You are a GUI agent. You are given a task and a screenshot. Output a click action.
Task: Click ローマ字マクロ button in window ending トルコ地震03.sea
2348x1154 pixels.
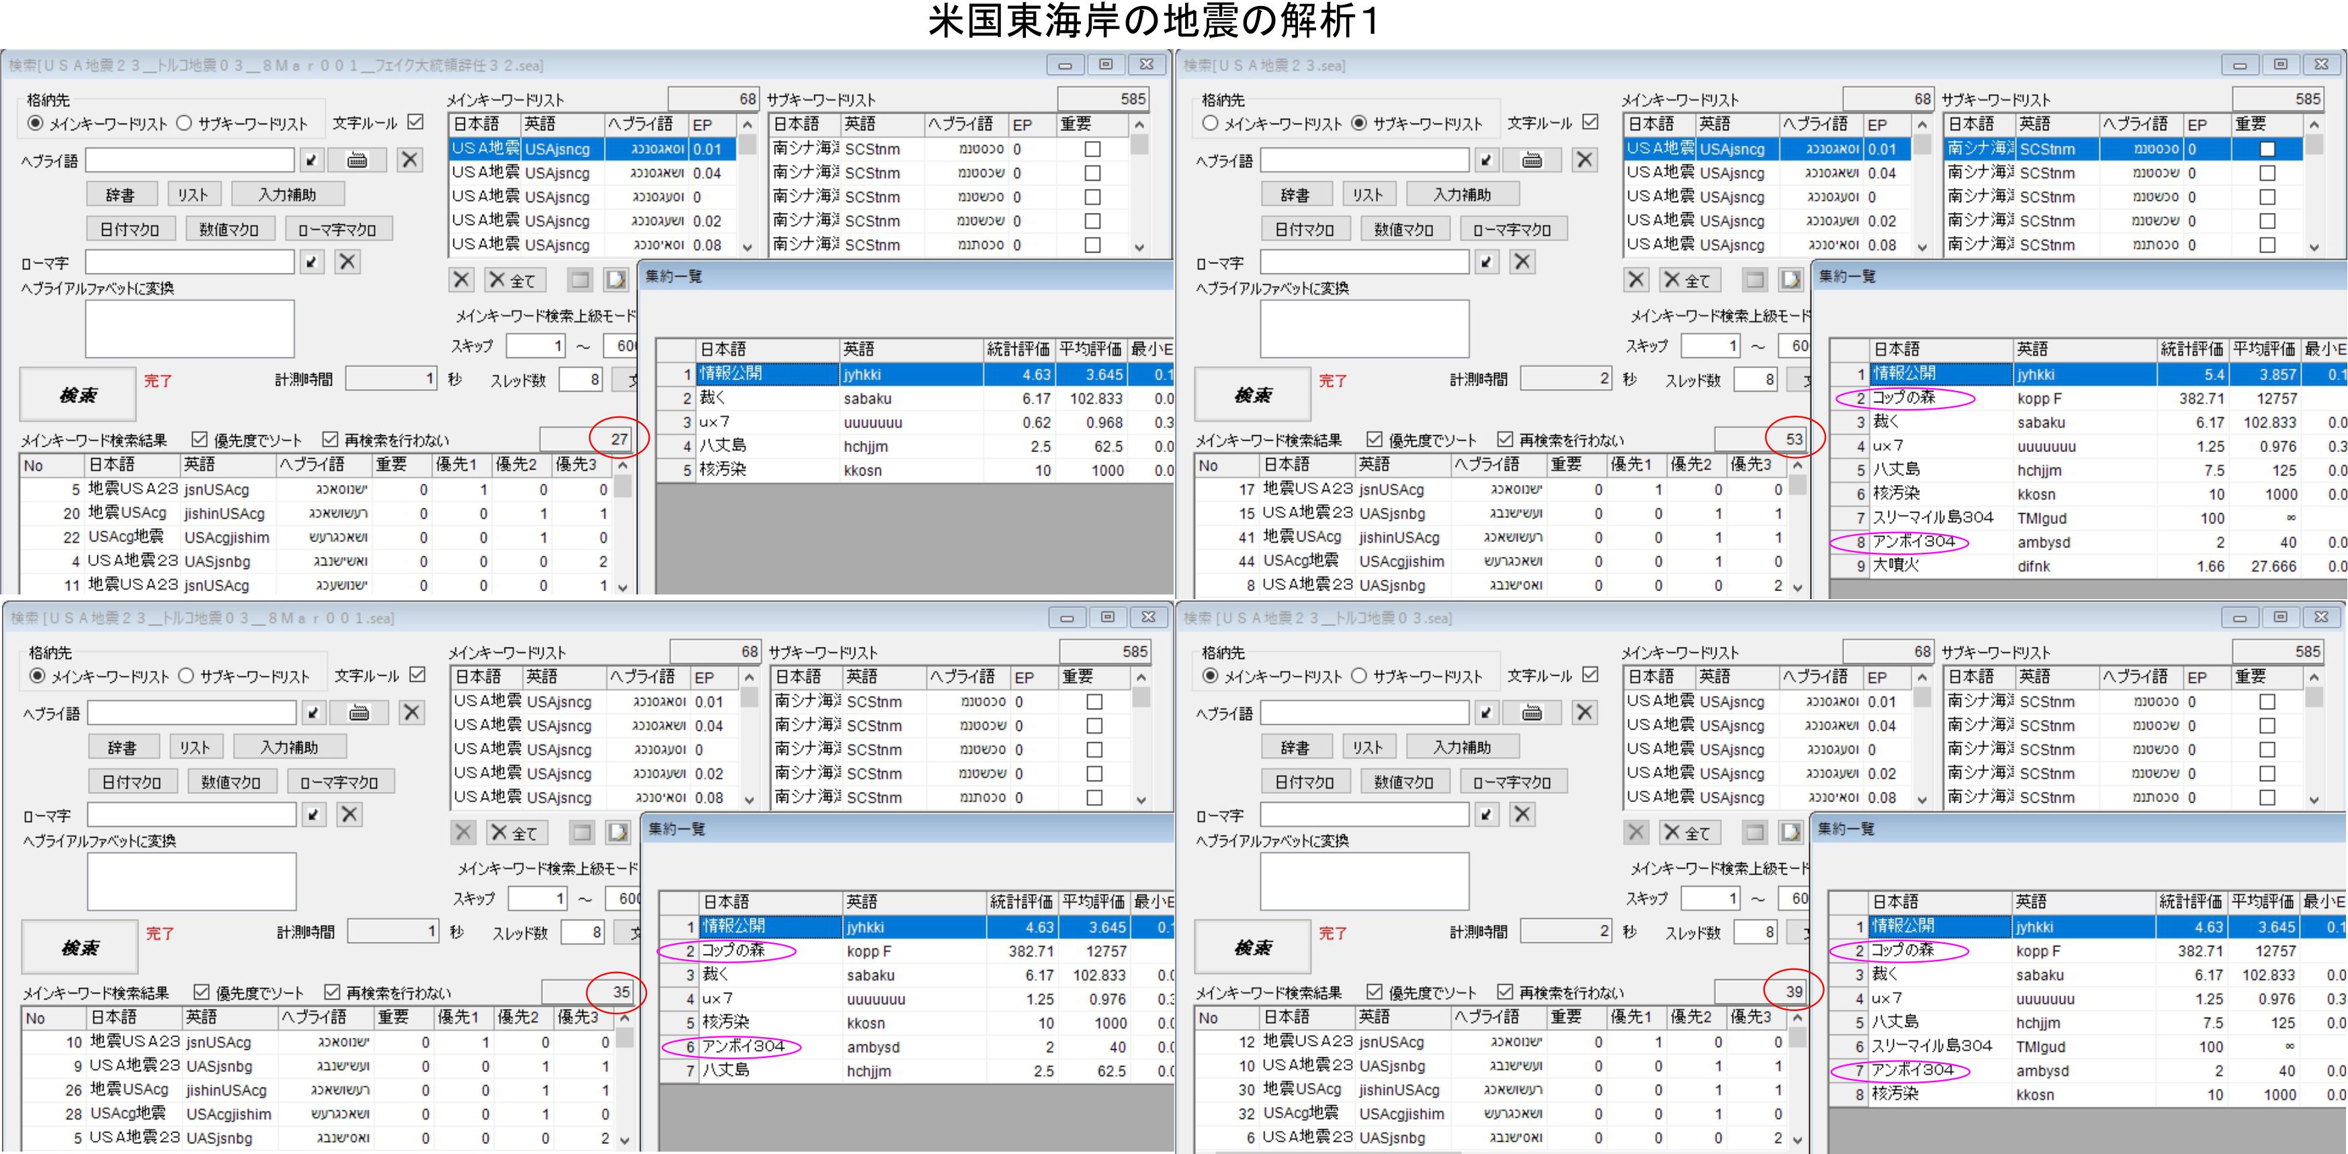(1512, 782)
